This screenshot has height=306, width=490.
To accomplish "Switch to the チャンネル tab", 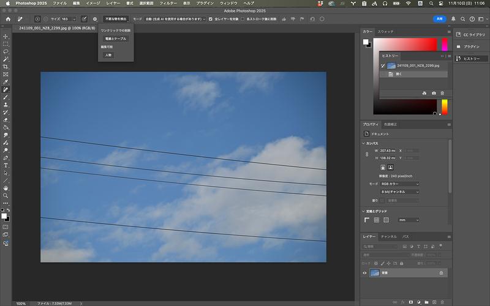I will (x=388, y=236).
